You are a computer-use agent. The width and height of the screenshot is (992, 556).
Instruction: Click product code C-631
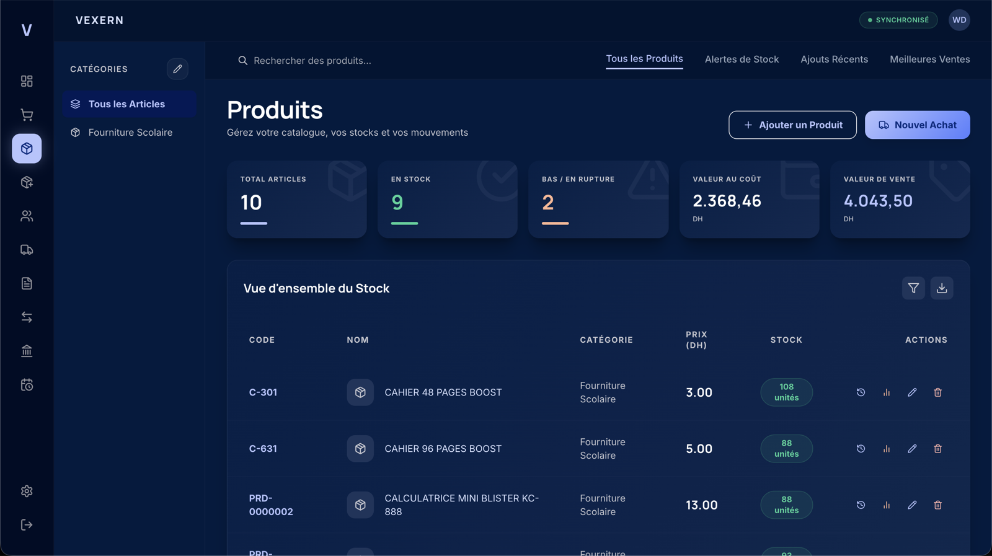point(263,449)
